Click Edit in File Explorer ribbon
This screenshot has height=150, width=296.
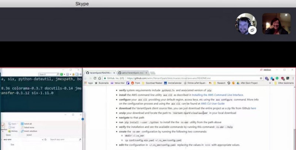tap(12, 127)
